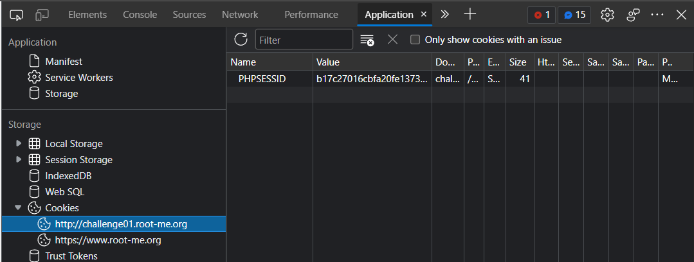Open the customize DevTools ellipsis menu
The width and height of the screenshot is (694, 262).
coord(657,15)
